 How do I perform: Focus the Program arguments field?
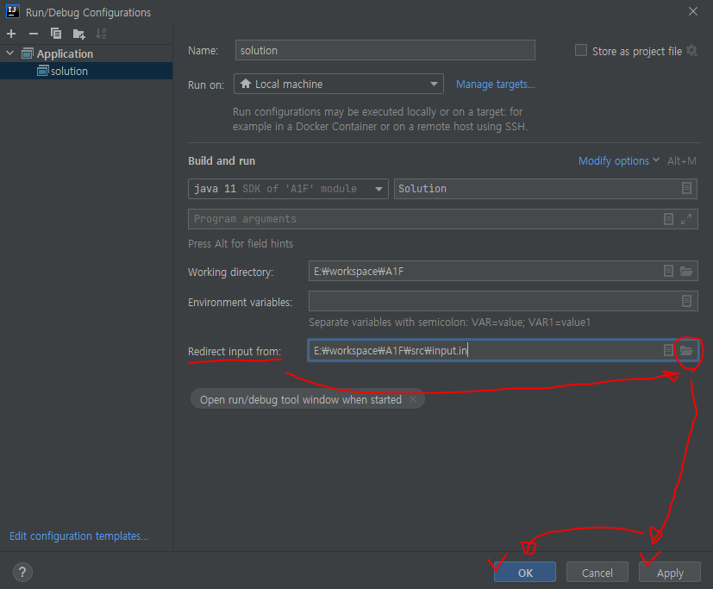point(442,219)
